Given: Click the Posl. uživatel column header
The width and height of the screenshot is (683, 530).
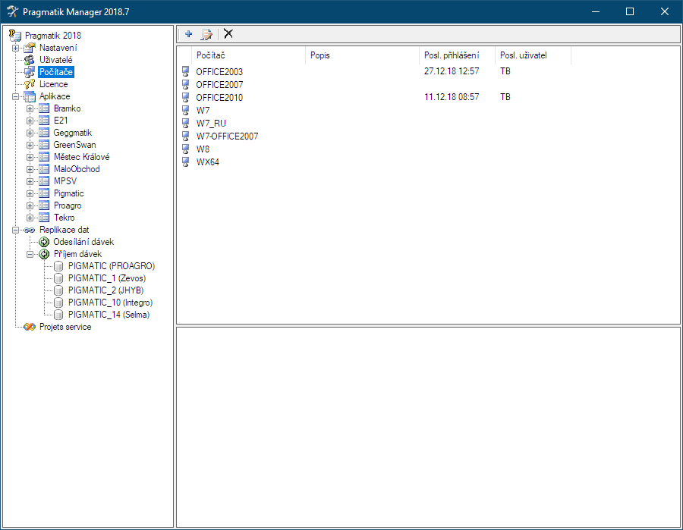Looking at the screenshot, I should 533,55.
